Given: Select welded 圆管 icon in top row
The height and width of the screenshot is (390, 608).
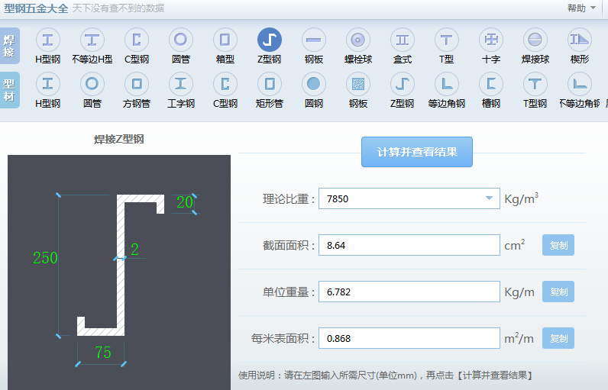Looking at the screenshot, I should click(x=181, y=40).
